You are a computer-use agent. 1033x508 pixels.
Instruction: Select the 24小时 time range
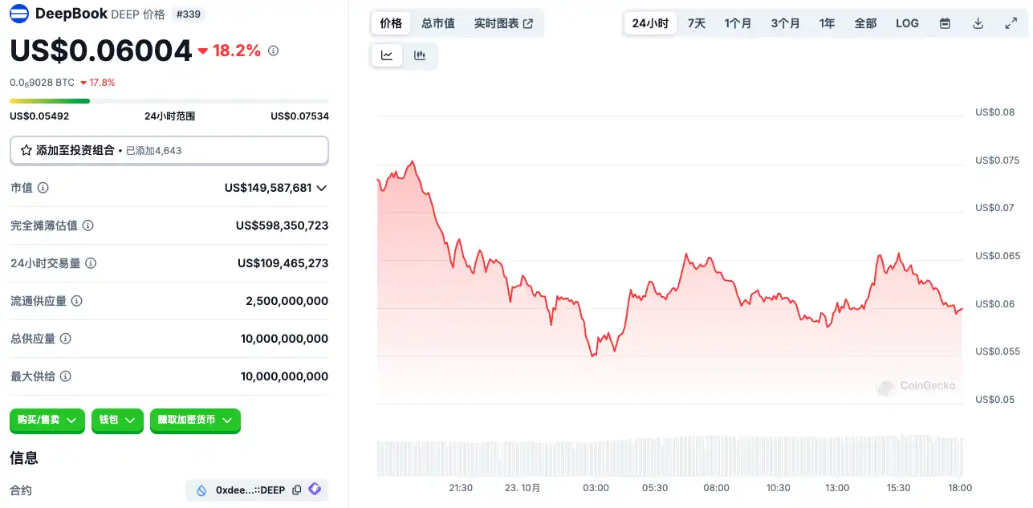coord(650,23)
